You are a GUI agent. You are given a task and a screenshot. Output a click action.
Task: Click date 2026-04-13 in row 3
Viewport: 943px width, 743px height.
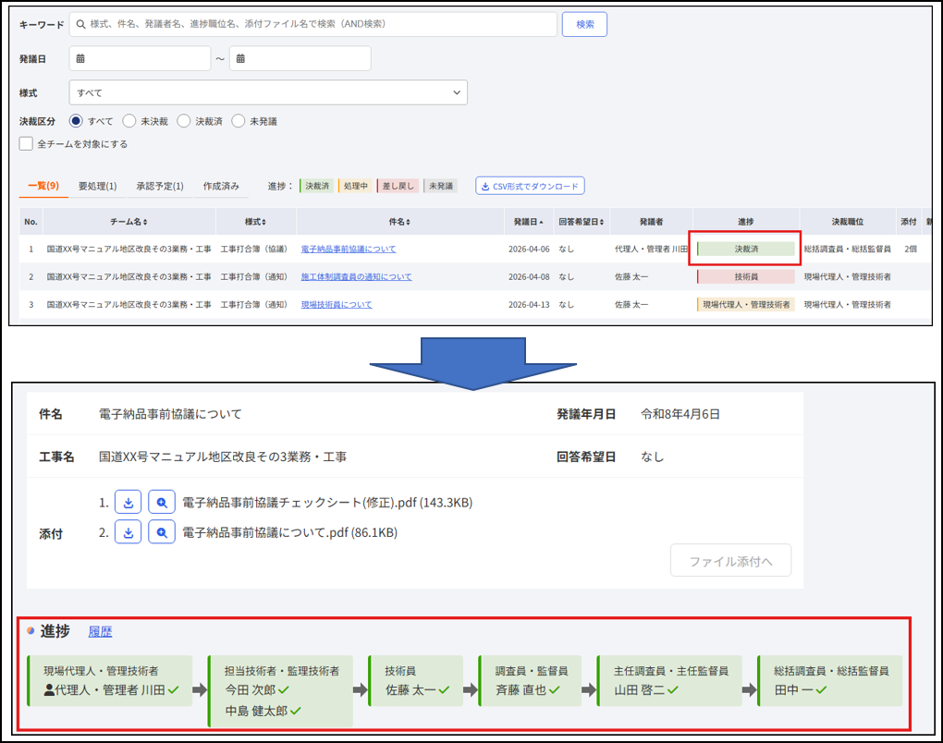(529, 305)
